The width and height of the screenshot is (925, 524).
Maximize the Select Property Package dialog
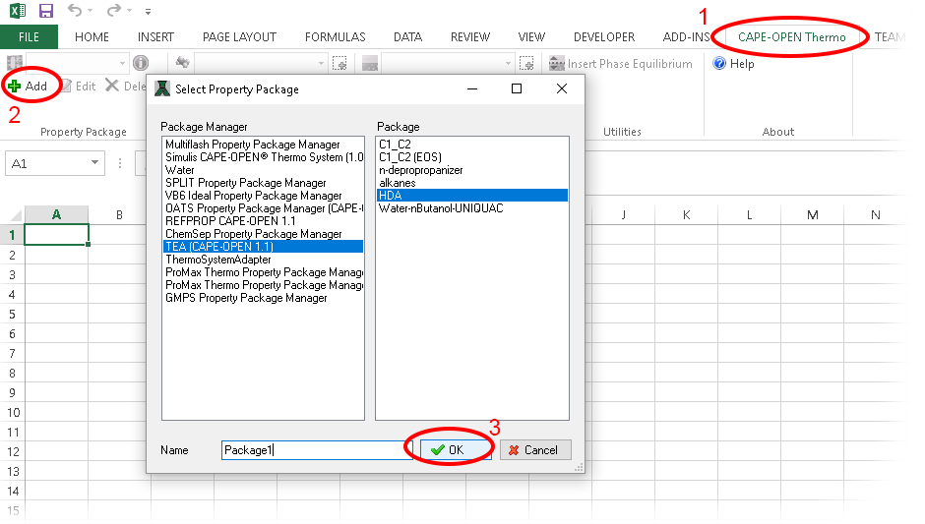pos(517,88)
